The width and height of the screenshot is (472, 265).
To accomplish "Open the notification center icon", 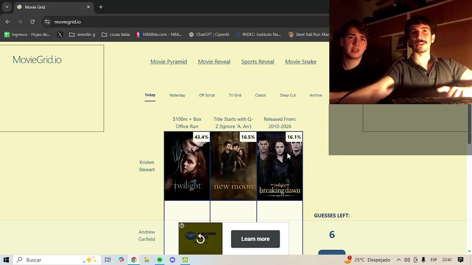I will coord(461,260).
